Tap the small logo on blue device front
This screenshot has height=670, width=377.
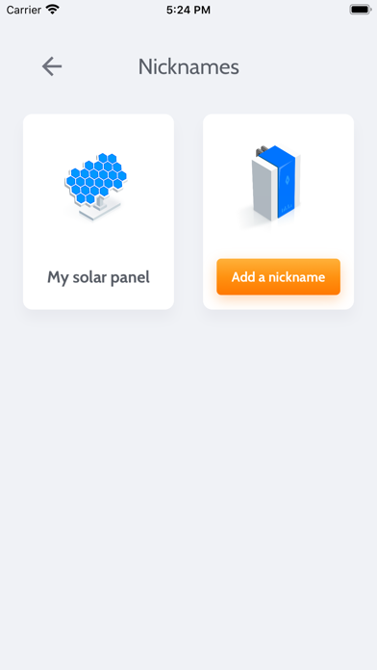coord(287,180)
